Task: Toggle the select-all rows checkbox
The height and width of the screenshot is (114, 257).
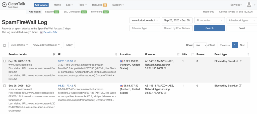Action: (5, 45)
